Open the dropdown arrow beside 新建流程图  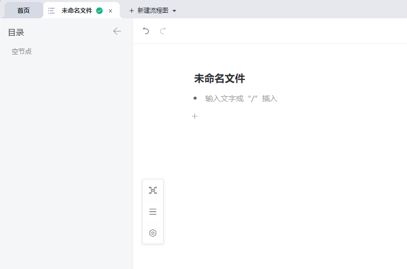pos(174,11)
